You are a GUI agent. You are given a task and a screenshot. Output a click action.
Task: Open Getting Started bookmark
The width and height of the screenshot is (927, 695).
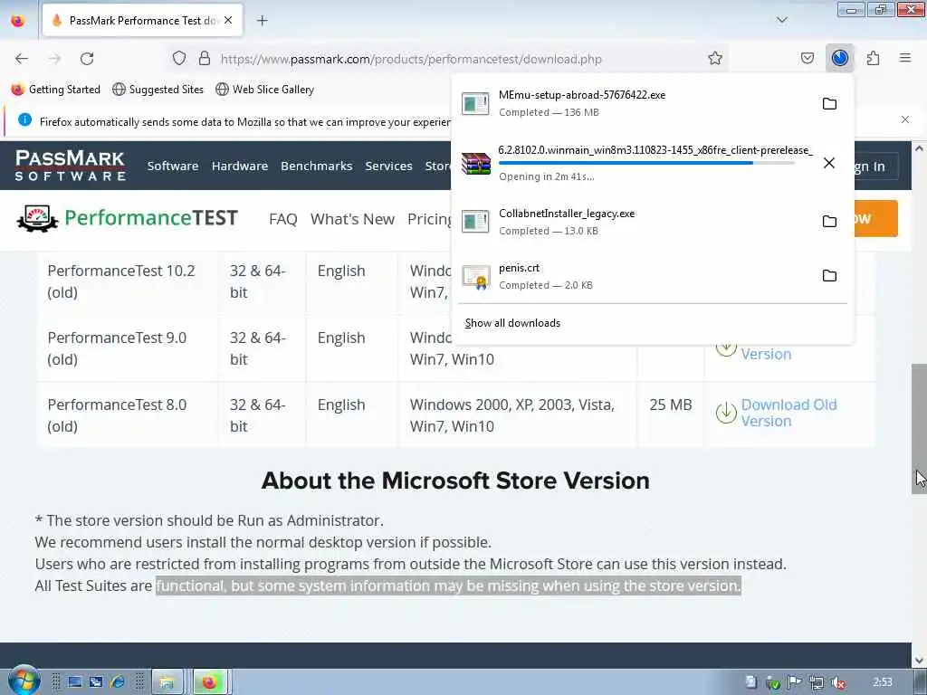[x=56, y=90]
